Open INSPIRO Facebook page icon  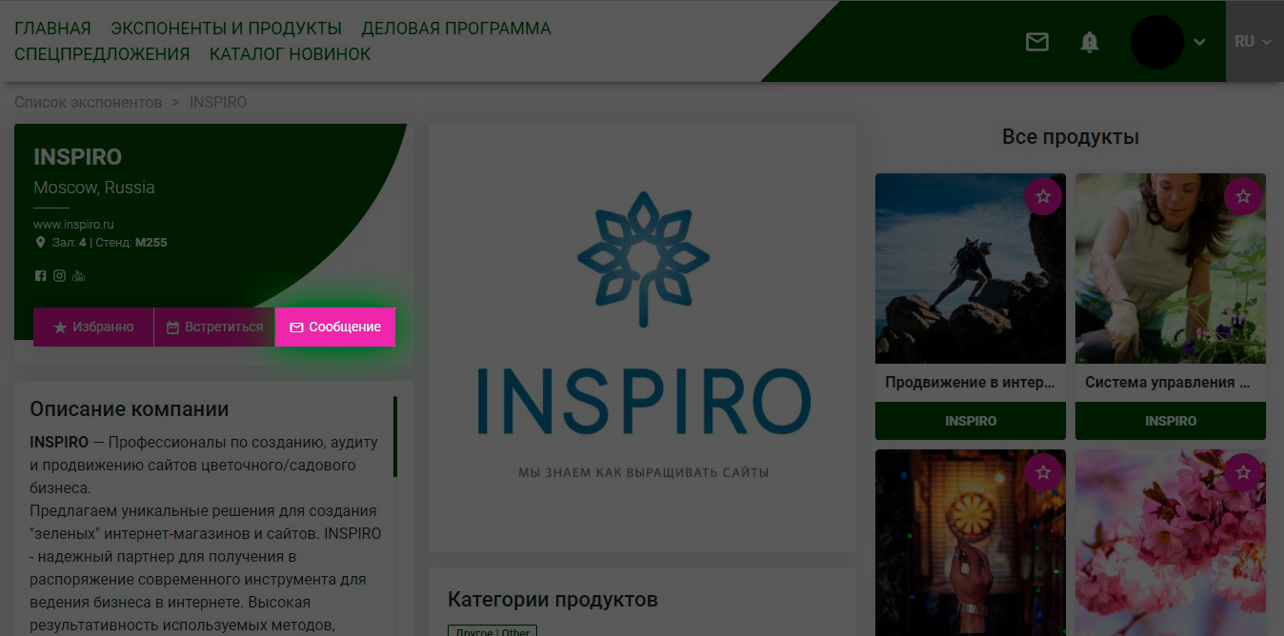click(40, 276)
